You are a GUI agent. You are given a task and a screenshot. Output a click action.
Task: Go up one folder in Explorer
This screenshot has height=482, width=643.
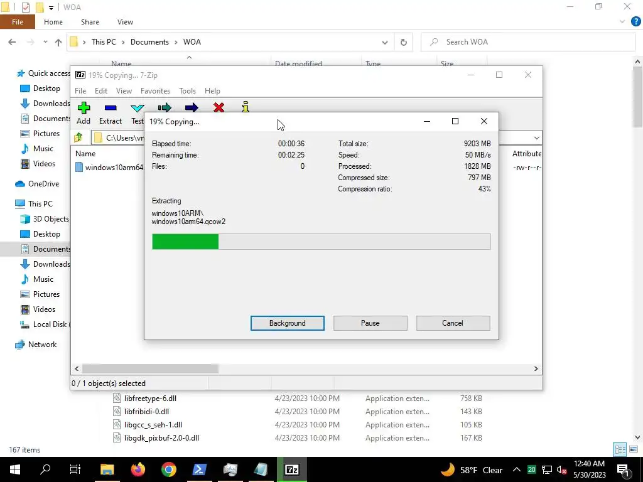pyautogui.click(x=58, y=42)
